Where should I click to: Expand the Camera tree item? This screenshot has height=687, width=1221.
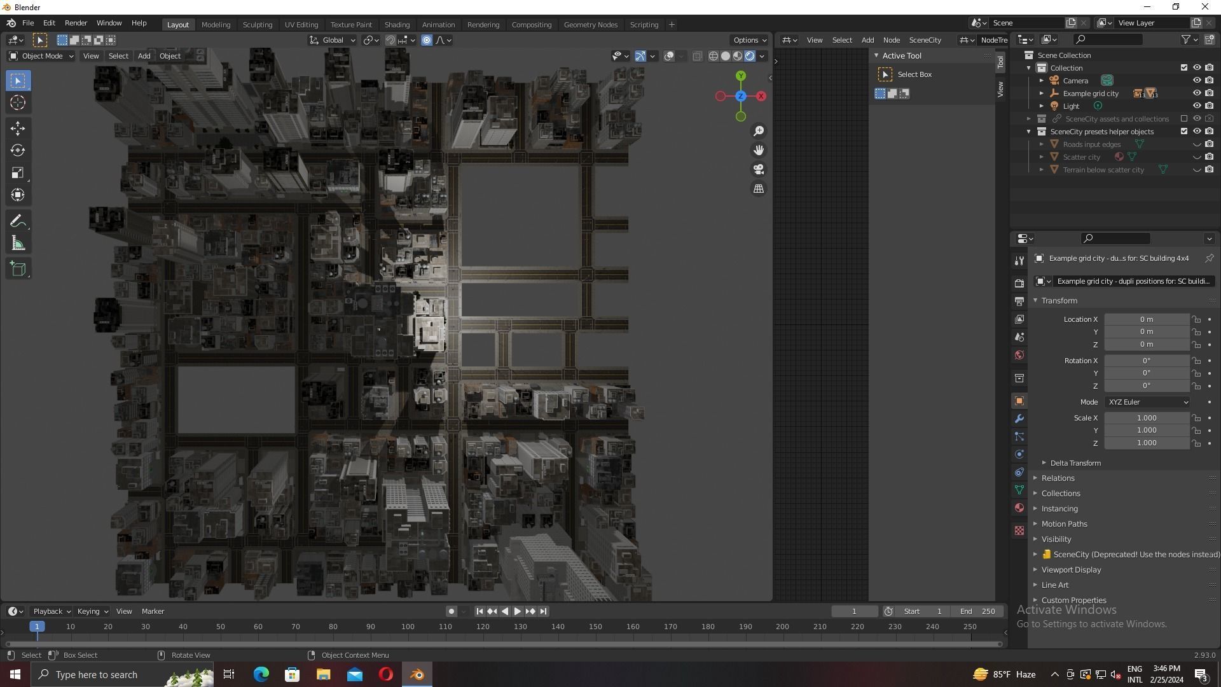pos(1041,81)
